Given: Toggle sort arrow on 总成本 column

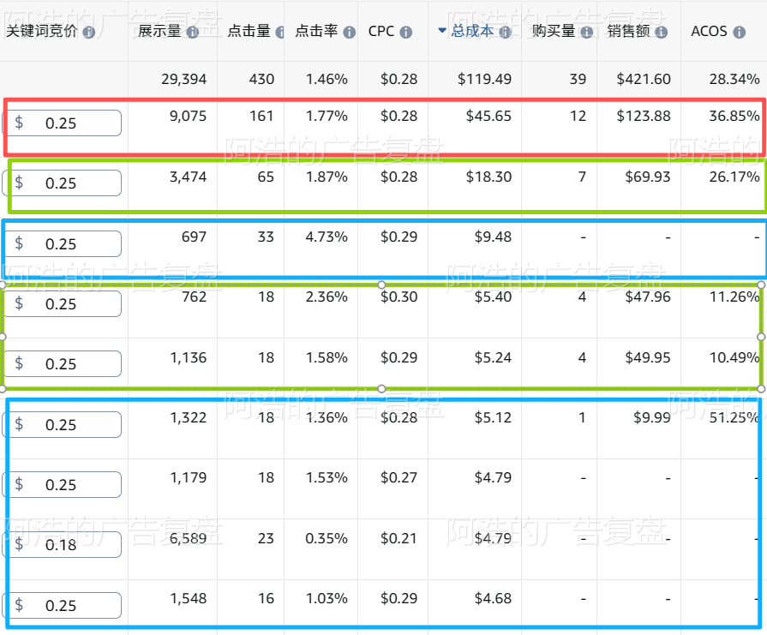Looking at the screenshot, I should 442,30.
